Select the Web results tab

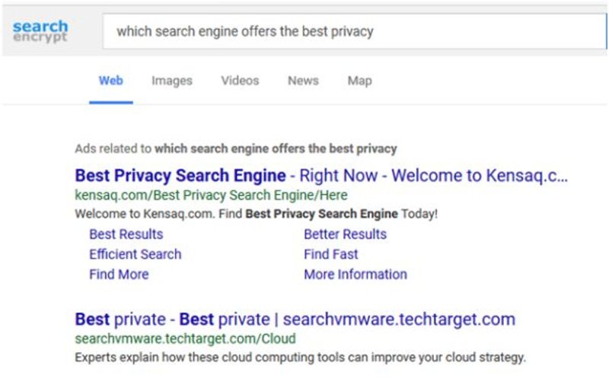click(111, 81)
